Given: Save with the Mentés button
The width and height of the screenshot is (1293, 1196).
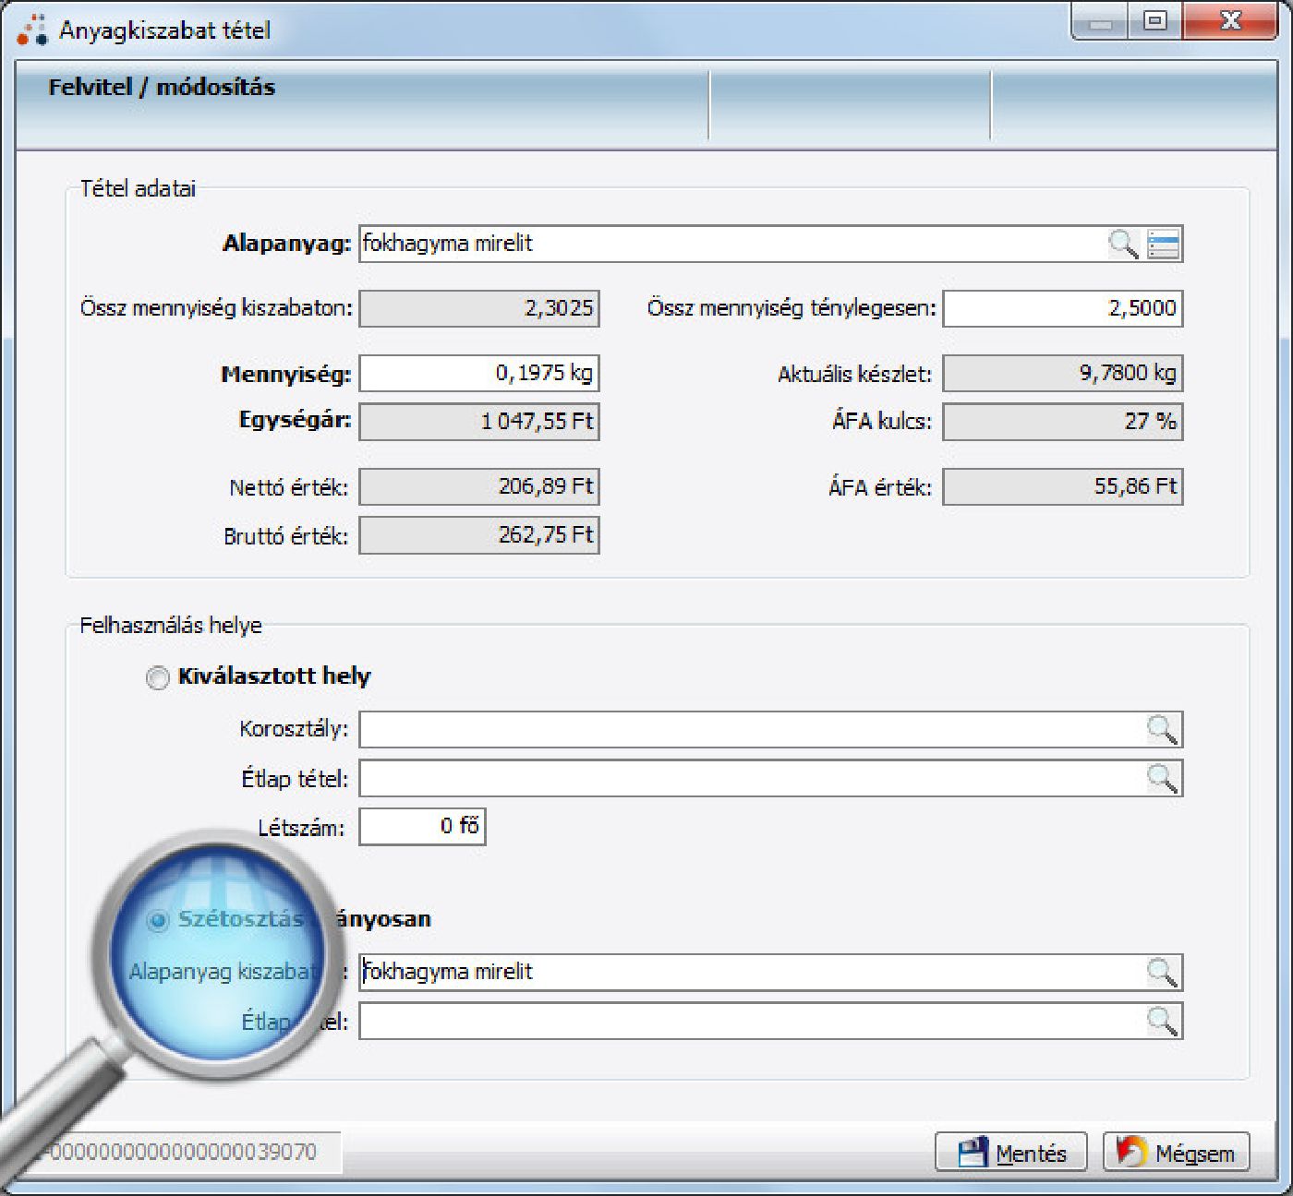Looking at the screenshot, I should click(x=1011, y=1153).
